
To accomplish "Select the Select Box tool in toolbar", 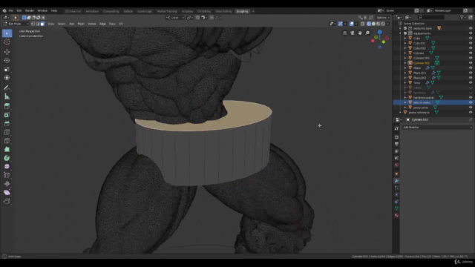I will [x=7, y=33].
